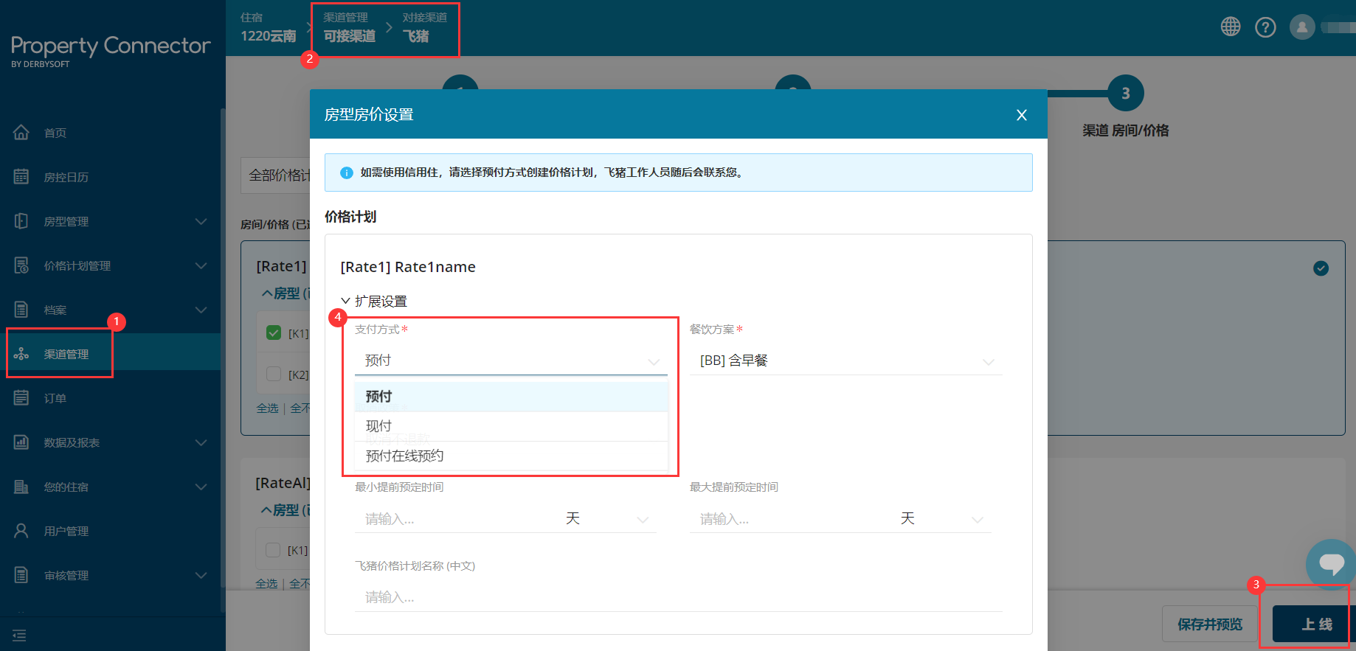Open the 支付方式 dropdown showing 预付
Viewport: 1356px width, 651px height.
pyautogui.click(x=511, y=361)
